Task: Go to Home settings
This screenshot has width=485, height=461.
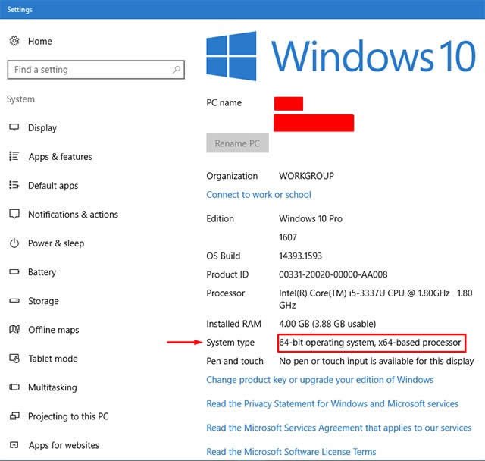Action: pos(40,41)
